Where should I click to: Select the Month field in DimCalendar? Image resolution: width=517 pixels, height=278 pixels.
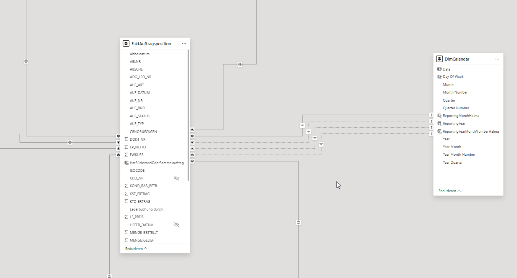[x=448, y=84]
